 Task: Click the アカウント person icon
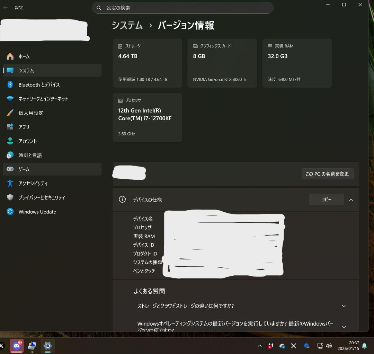10,141
